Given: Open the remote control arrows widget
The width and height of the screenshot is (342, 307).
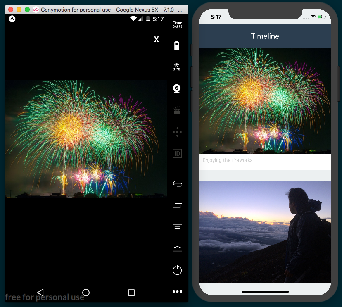Looking at the screenshot, I should pos(177,132).
